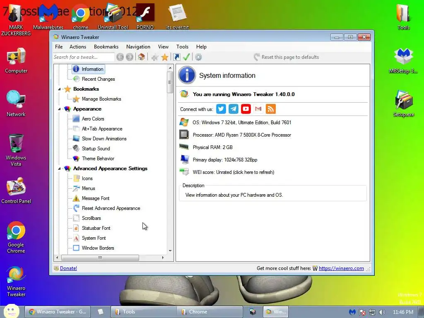Screen dimensions: 424x318
Task: Click tree vertical scrollbar down arrow
Action: tap(170, 251)
